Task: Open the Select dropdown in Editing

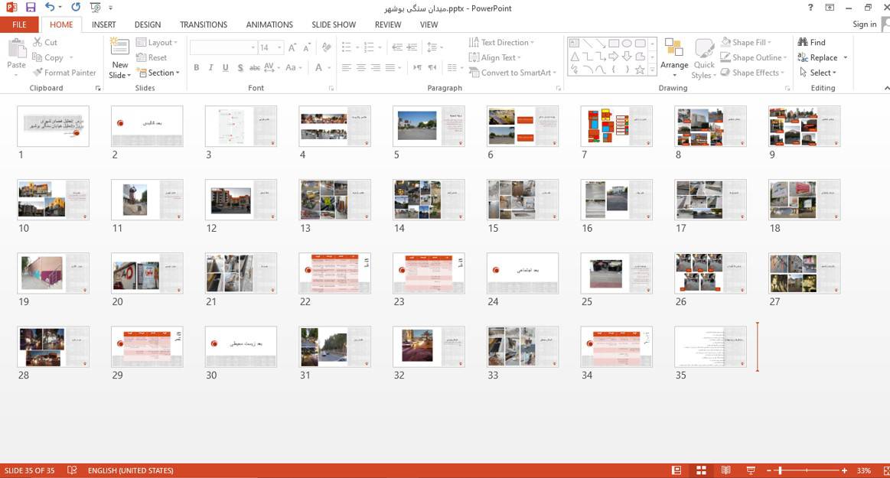Action: point(818,73)
